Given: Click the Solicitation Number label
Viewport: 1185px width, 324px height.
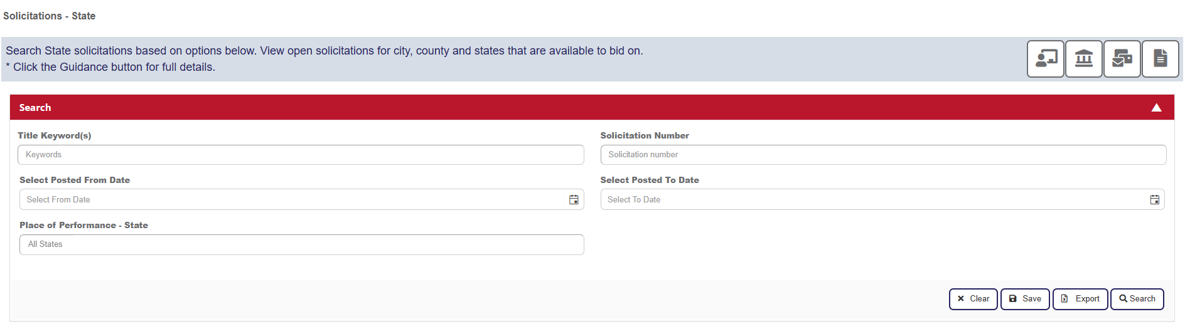Looking at the screenshot, I should [x=645, y=135].
